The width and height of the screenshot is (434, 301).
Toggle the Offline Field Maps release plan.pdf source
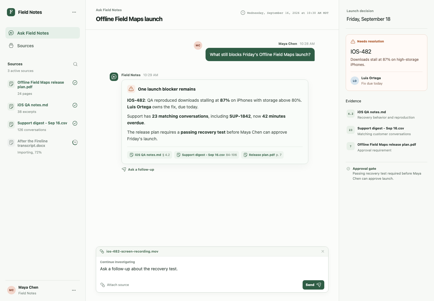75,82
